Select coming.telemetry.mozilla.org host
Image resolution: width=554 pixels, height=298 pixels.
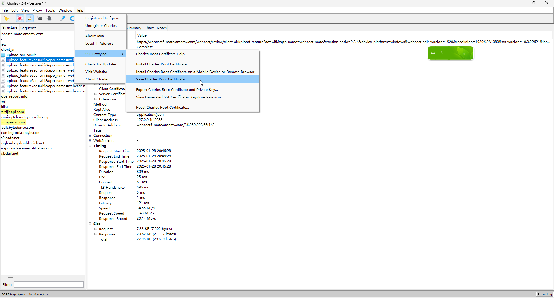(x=24, y=117)
